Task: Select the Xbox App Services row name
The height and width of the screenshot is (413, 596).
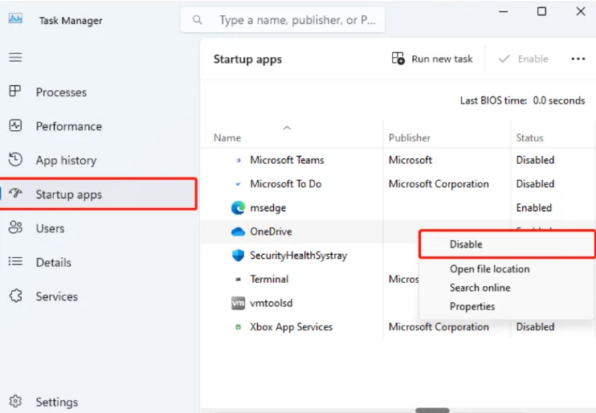Action: (291, 327)
